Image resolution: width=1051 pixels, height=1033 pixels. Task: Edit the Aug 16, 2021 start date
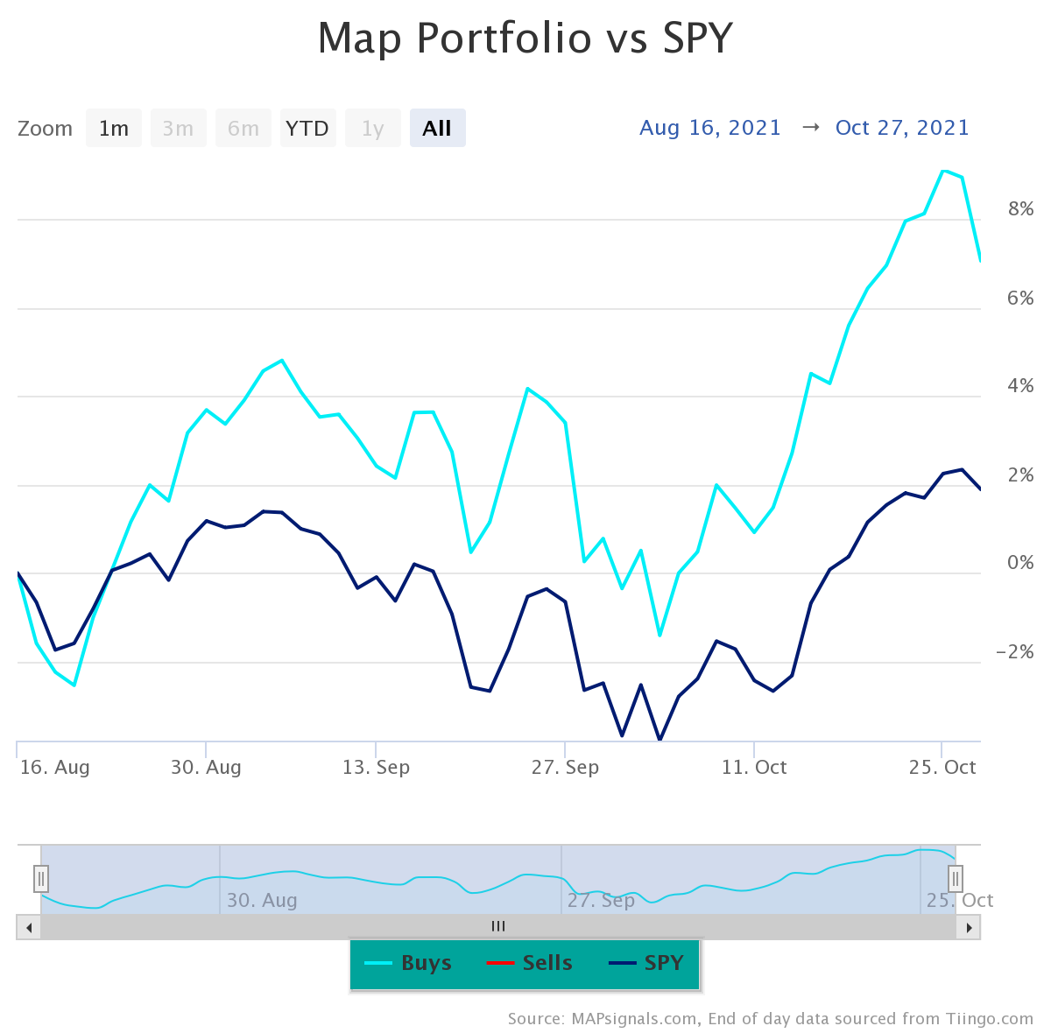pos(710,128)
